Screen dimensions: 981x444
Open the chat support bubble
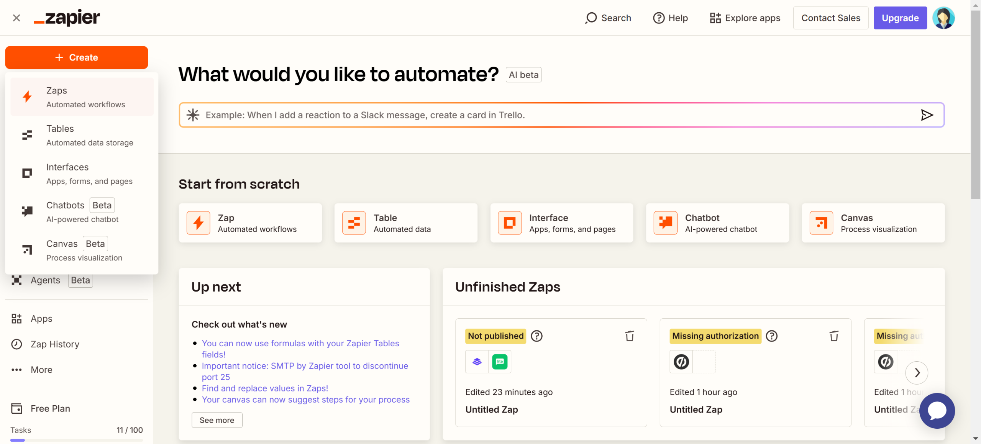coord(937,411)
